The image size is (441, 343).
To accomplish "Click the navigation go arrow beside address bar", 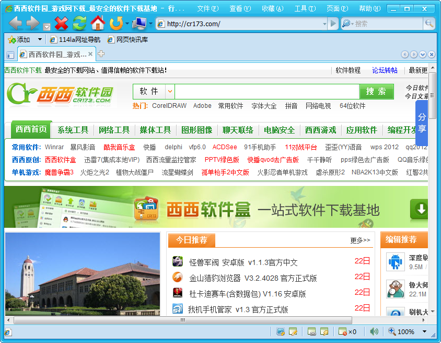I will click(x=333, y=24).
